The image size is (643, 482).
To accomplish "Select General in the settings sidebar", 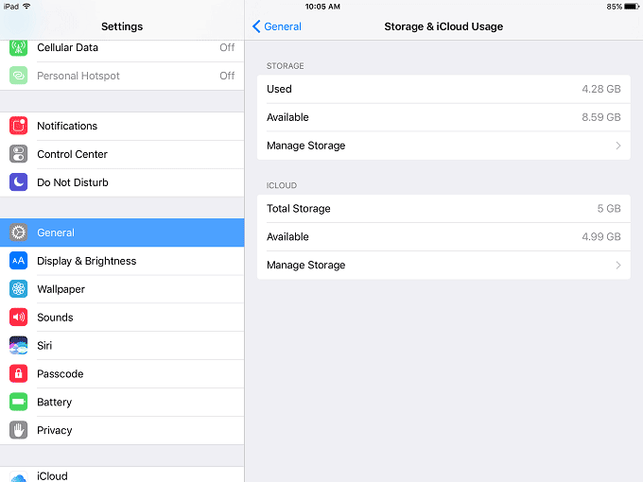I will tap(122, 232).
